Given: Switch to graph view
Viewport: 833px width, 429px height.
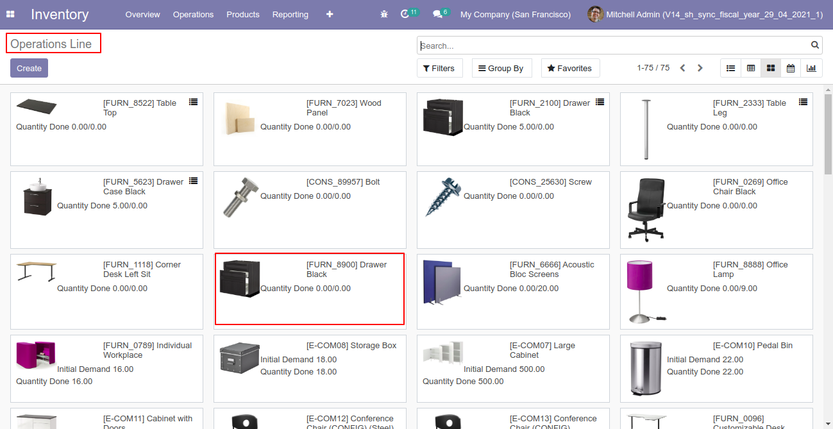Looking at the screenshot, I should [811, 68].
